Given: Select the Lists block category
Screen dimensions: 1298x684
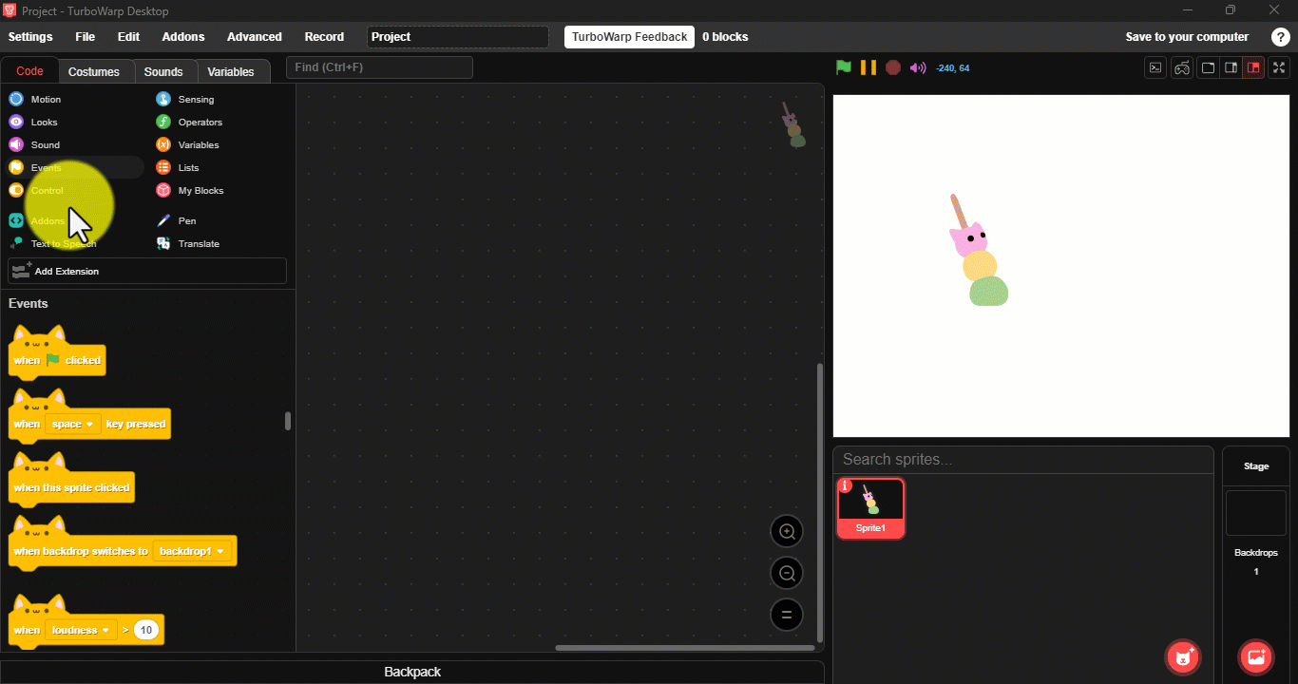Looking at the screenshot, I should (178, 167).
